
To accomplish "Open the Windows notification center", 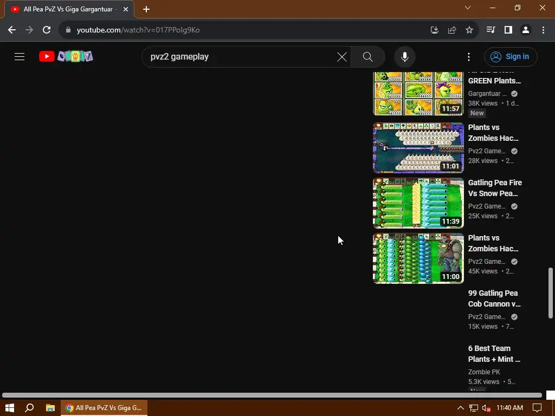I will click(537, 408).
